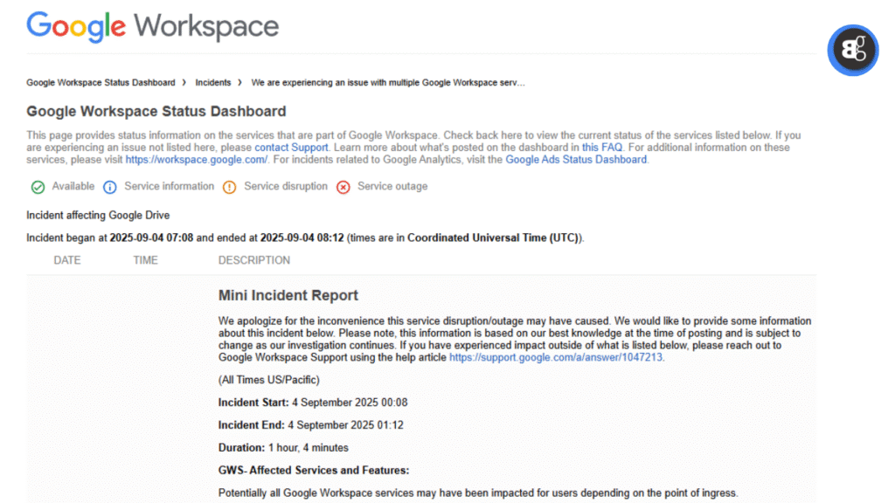Select the DESCRIPTION column header
The image size is (895, 503).
point(253,259)
